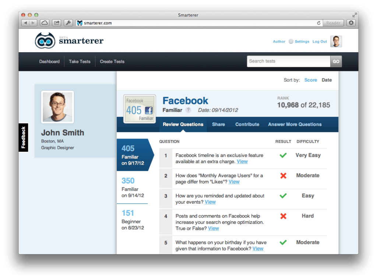Click the Hard difficulty label
Image resolution: width=377 pixels, height=280 pixels.
point(308,216)
